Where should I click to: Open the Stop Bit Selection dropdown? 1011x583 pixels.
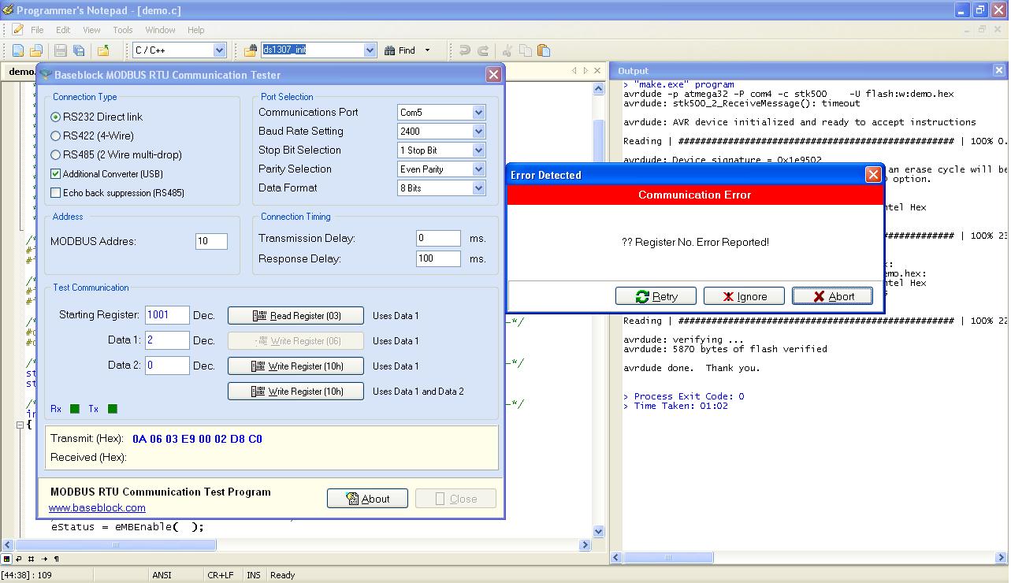[x=478, y=150]
